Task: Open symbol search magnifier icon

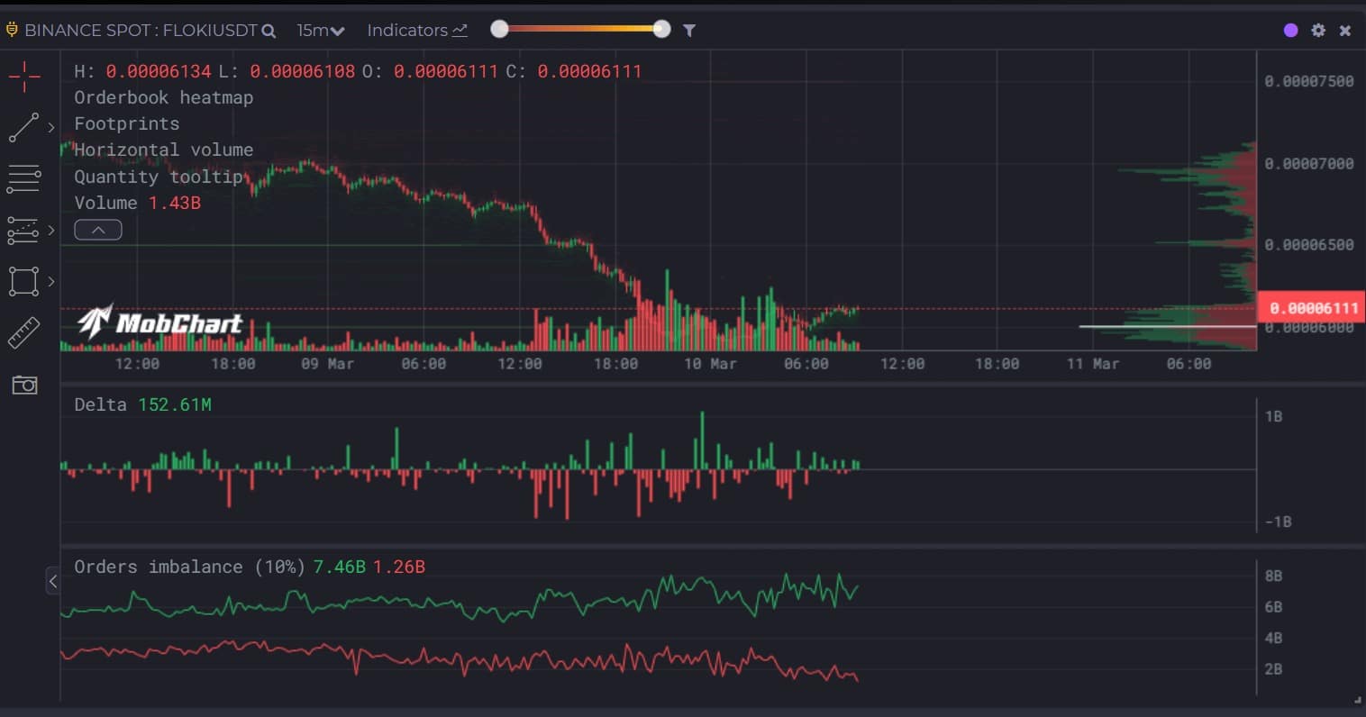Action: coord(269,31)
